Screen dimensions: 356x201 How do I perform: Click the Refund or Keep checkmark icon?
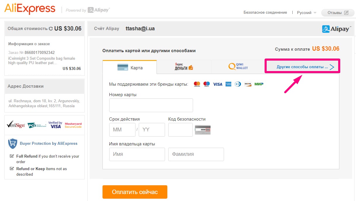(x=12, y=169)
